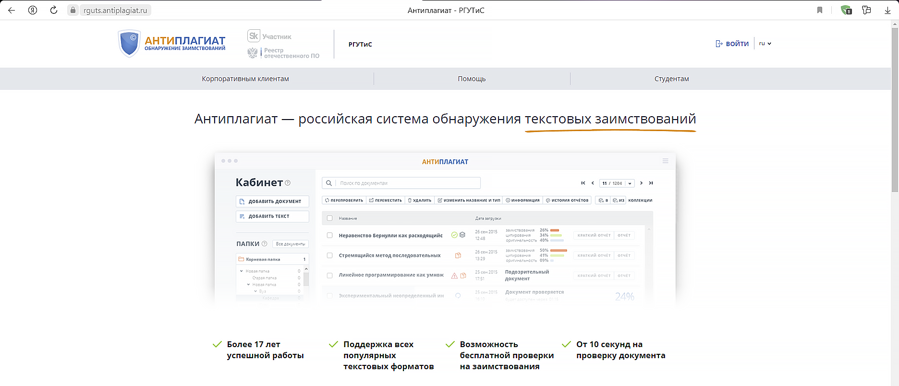This screenshot has height=386, width=899.
Task: Open the green Protect shield icon
Action: point(846,10)
